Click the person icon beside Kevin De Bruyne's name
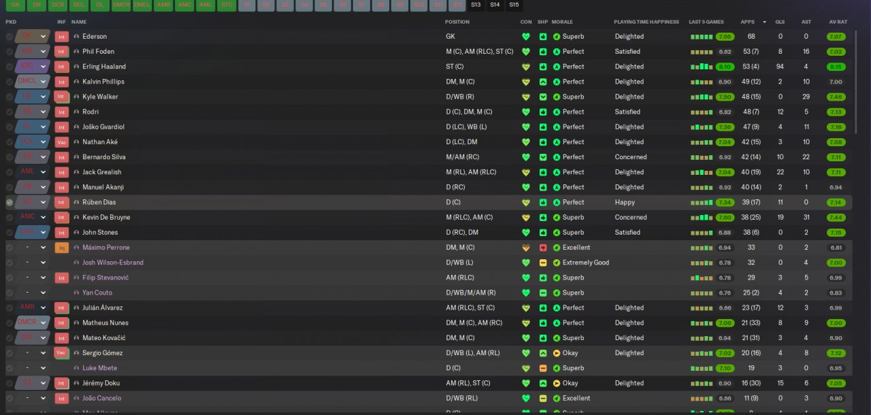 pyautogui.click(x=76, y=218)
